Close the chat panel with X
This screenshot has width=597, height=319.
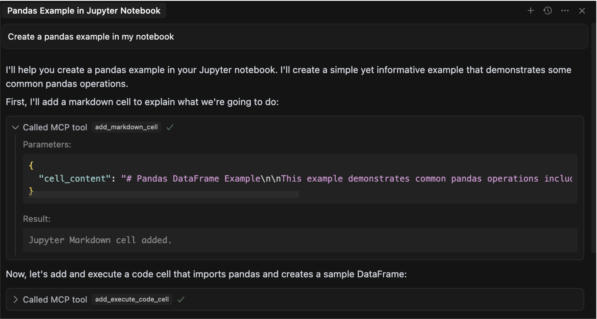pyautogui.click(x=582, y=11)
